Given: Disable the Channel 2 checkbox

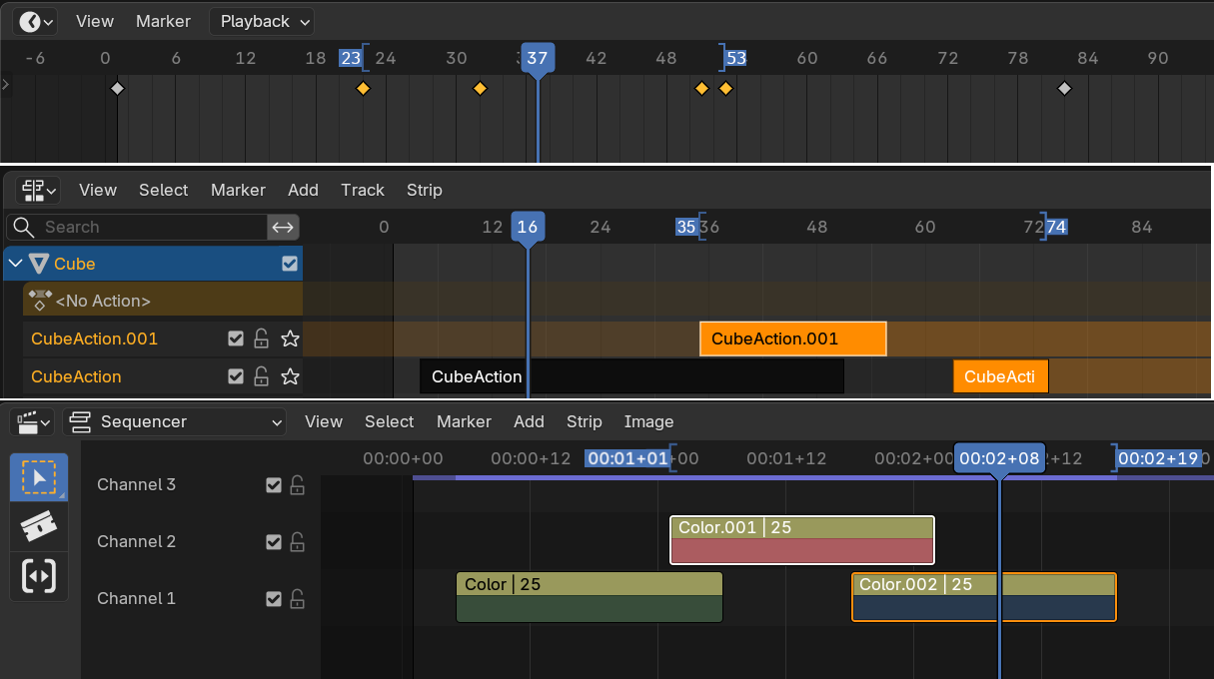Looking at the screenshot, I should [x=274, y=542].
